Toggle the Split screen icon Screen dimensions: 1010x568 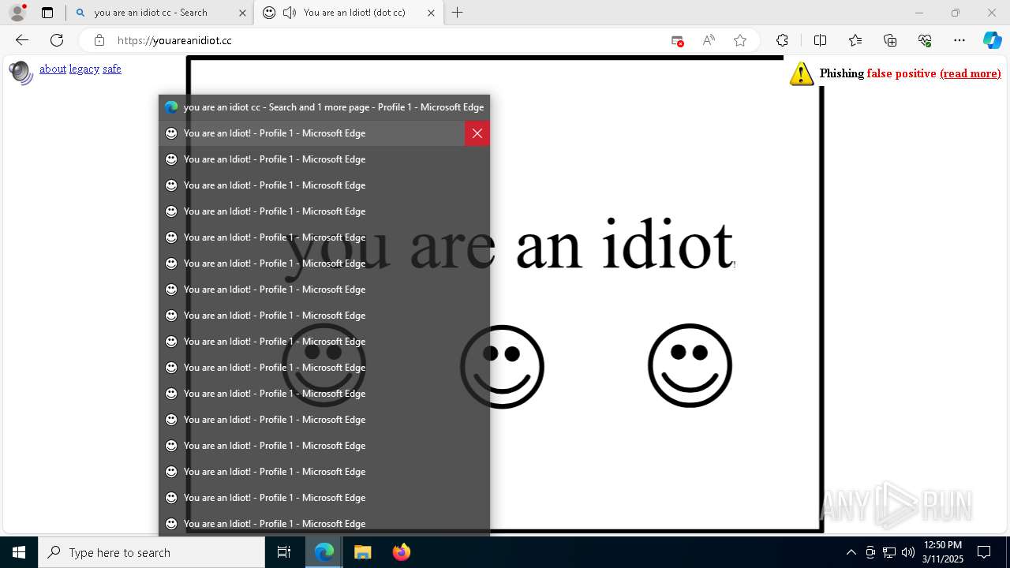pyautogui.click(x=820, y=40)
